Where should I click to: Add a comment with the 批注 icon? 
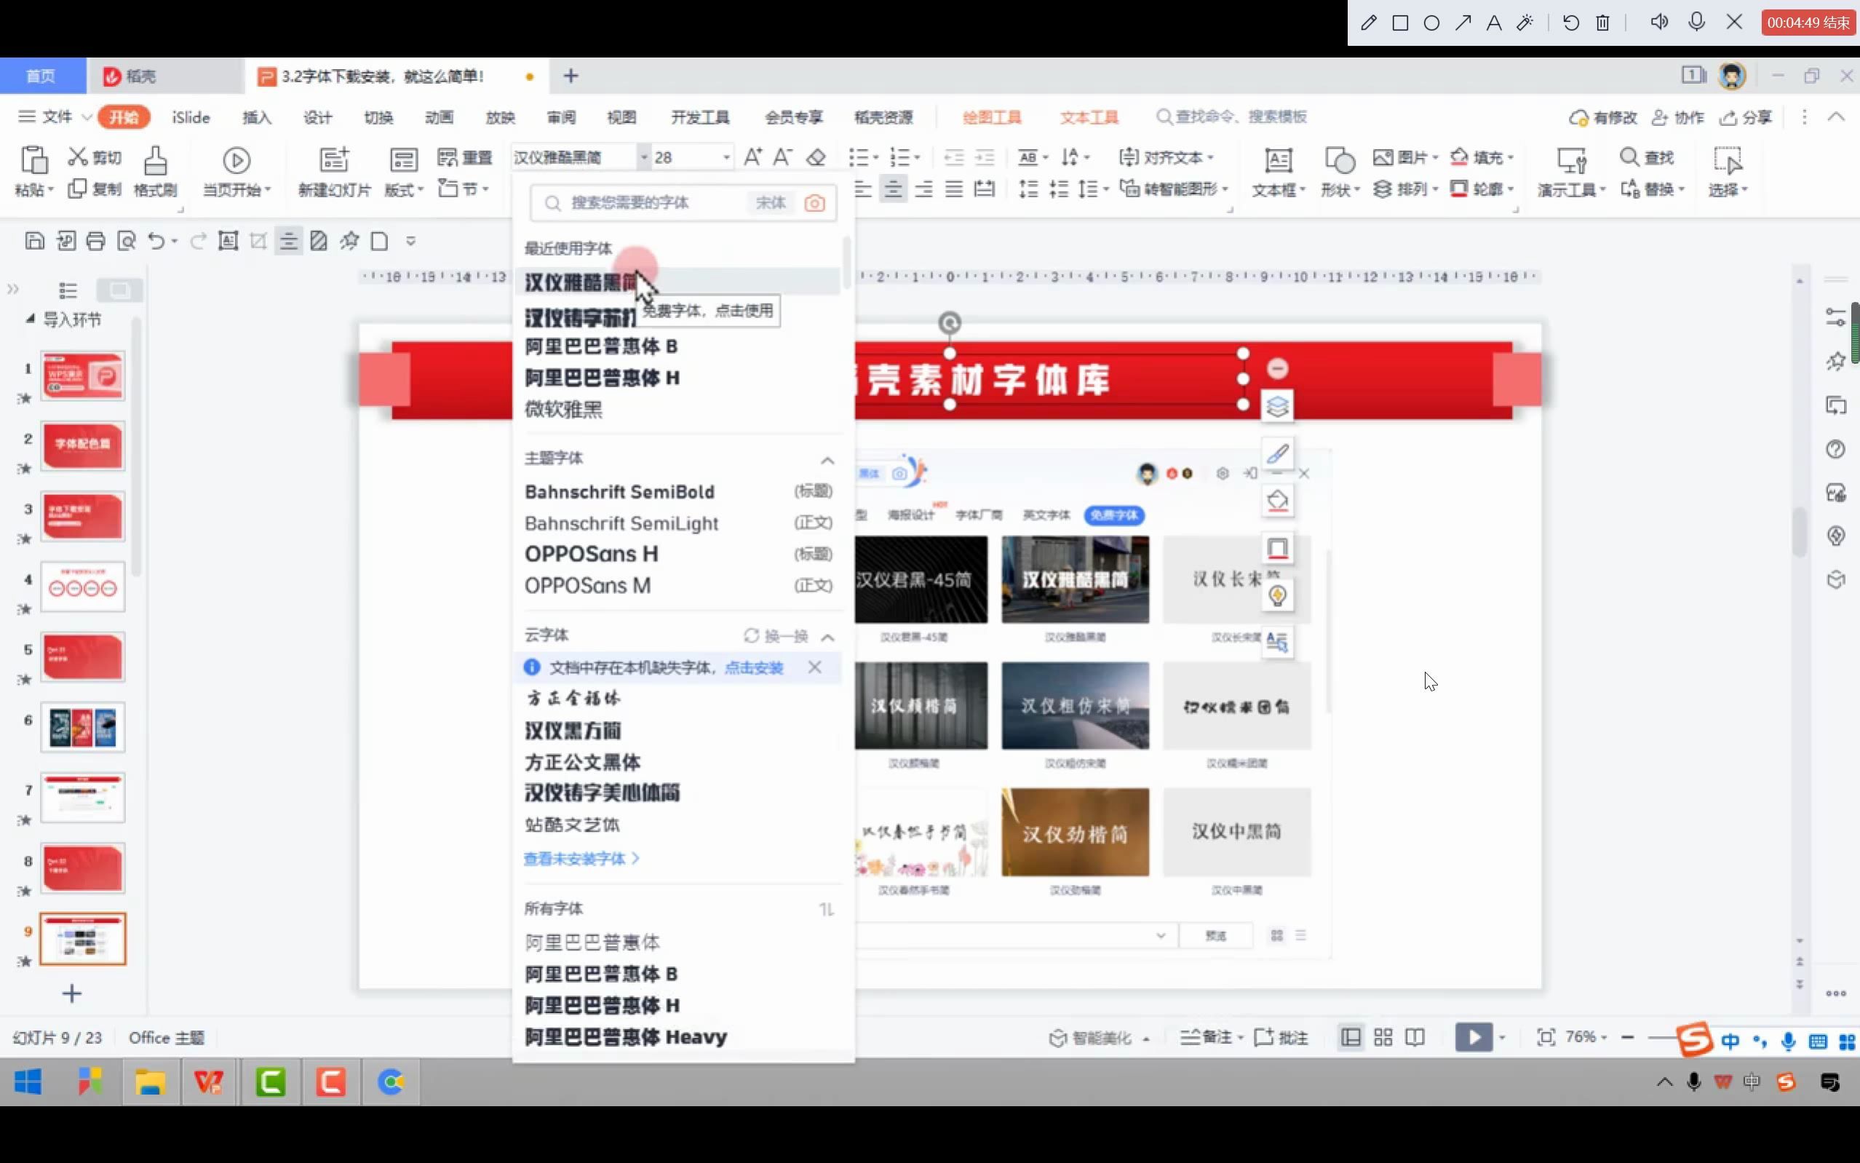(1281, 1038)
